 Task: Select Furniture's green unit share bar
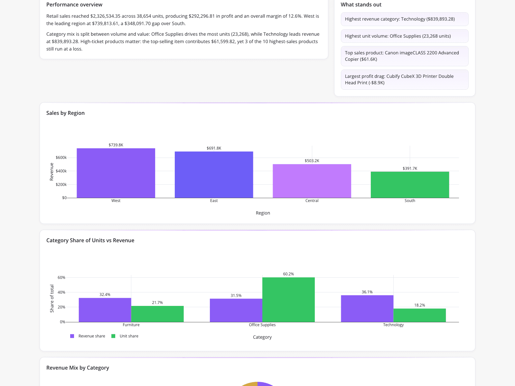point(157,314)
